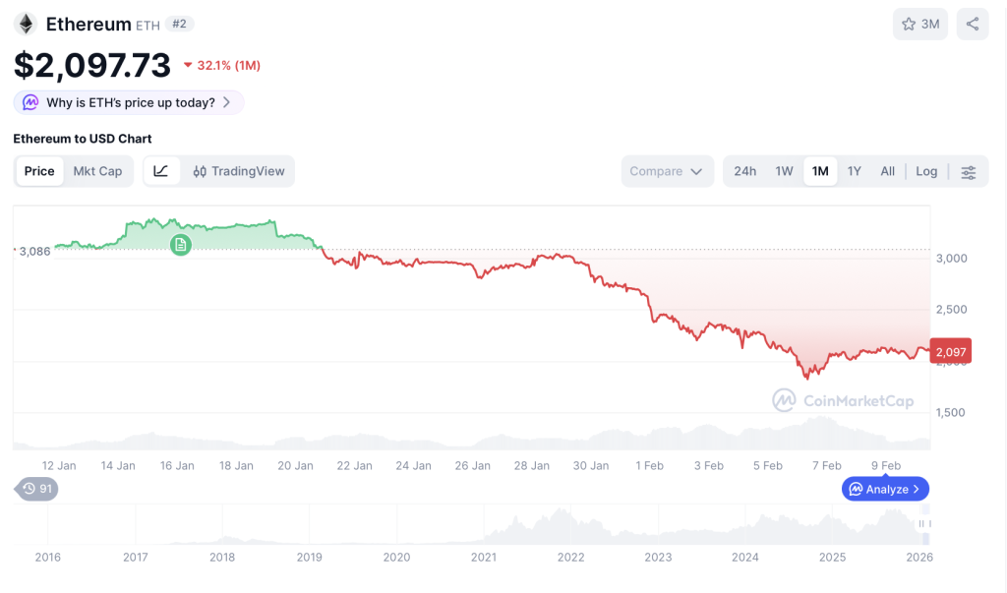Enable Log scale on the chart

coord(926,171)
